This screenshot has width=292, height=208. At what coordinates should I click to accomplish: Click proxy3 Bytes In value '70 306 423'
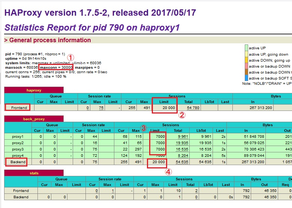(254, 149)
